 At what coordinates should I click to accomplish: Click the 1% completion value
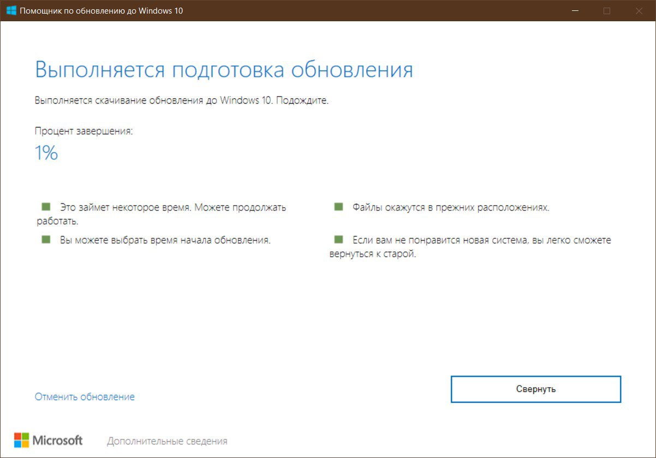coord(46,153)
